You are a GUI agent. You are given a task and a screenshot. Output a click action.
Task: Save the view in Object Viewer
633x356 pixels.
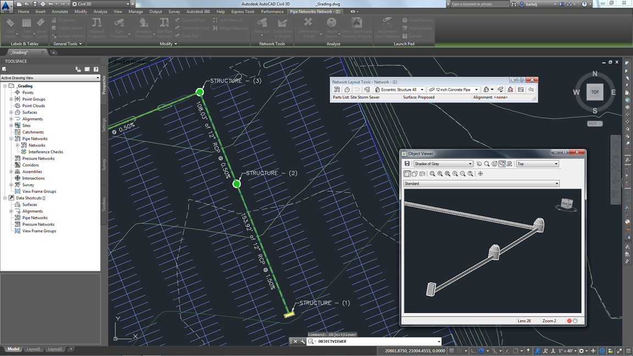tap(407, 164)
